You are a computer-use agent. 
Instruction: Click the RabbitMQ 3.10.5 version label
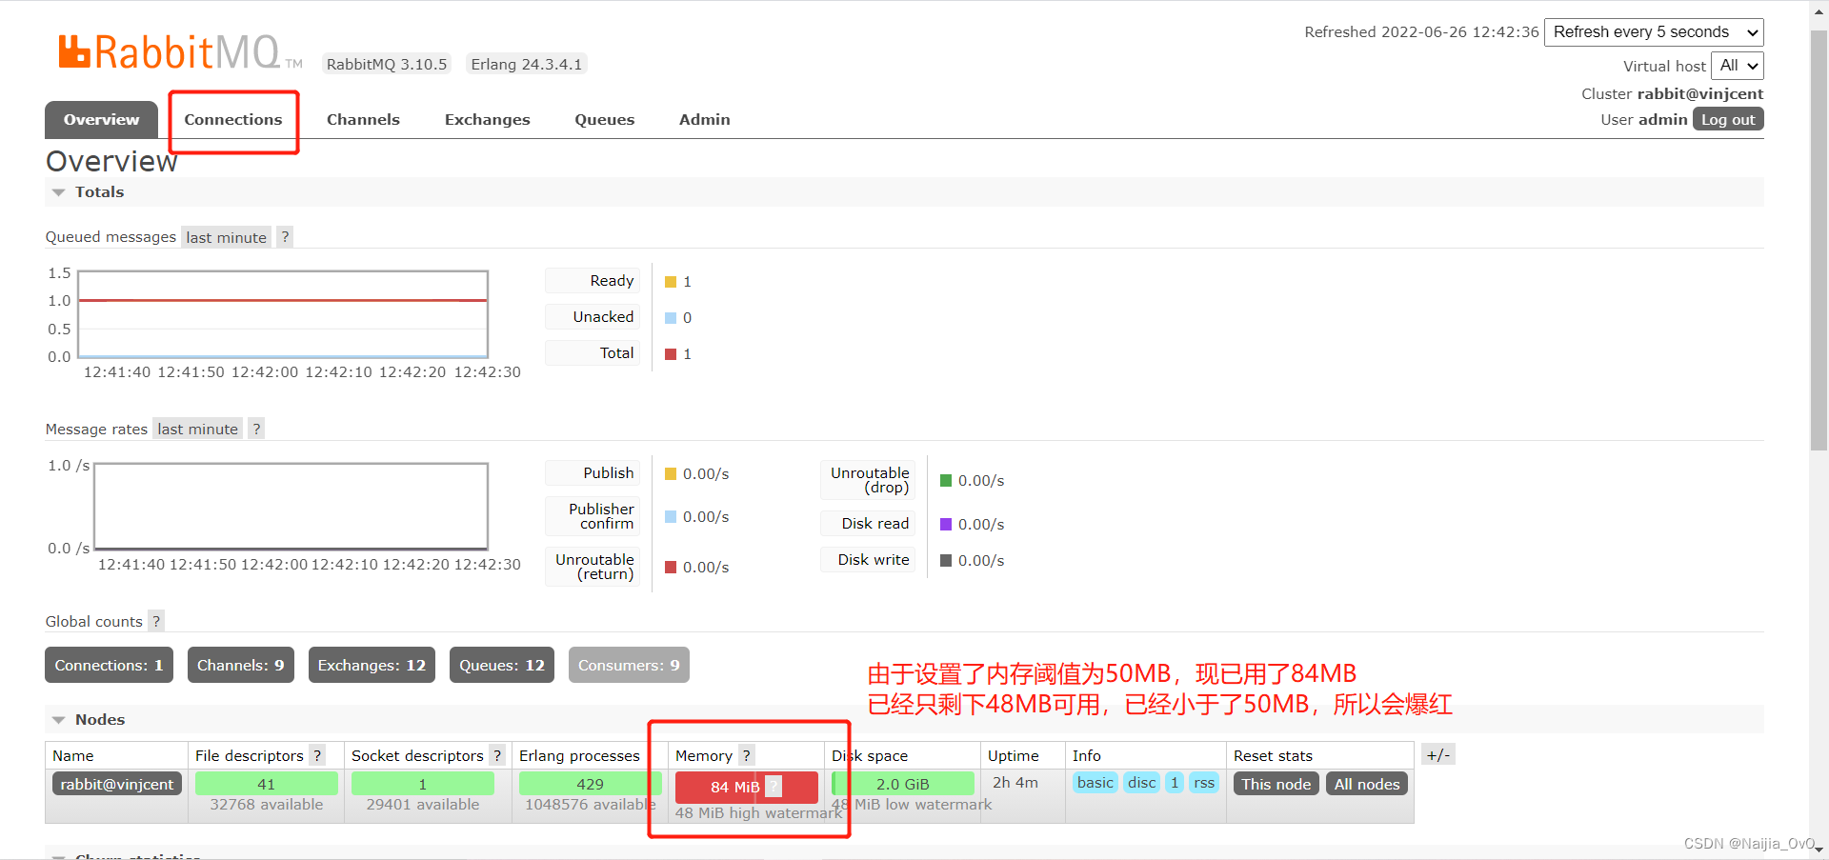[x=386, y=65]
